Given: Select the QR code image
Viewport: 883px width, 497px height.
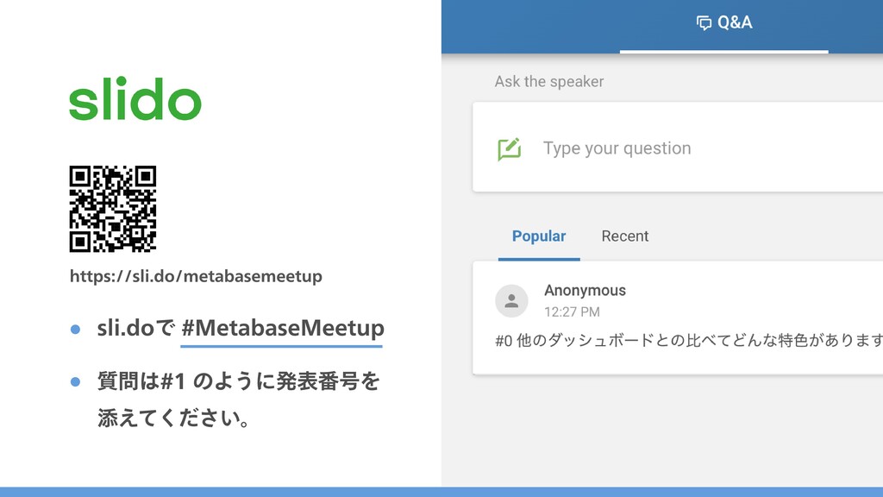Looking at the screenshot, I should (x=113, y=209).
